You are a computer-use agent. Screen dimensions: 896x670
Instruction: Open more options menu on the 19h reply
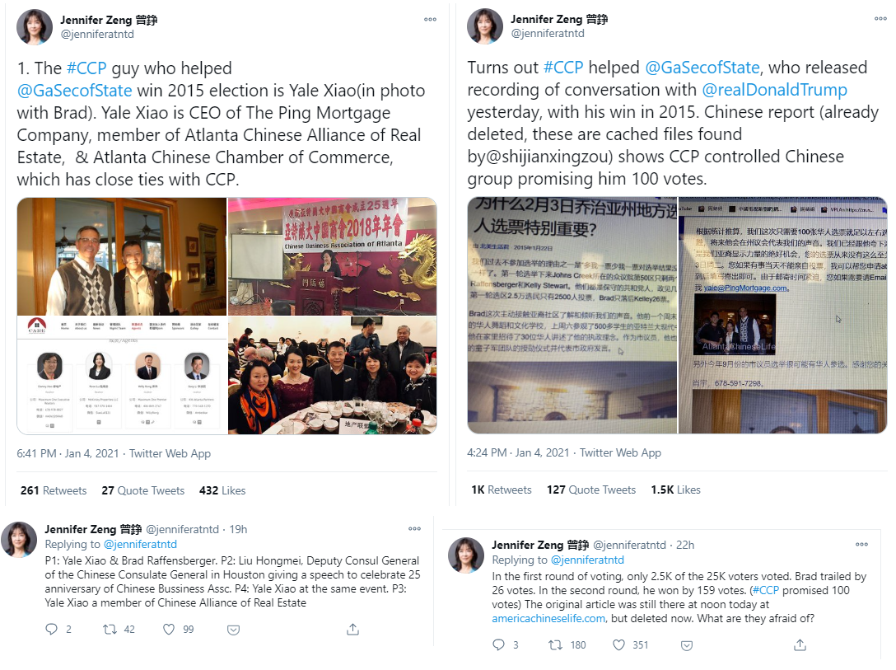[414, 529]
